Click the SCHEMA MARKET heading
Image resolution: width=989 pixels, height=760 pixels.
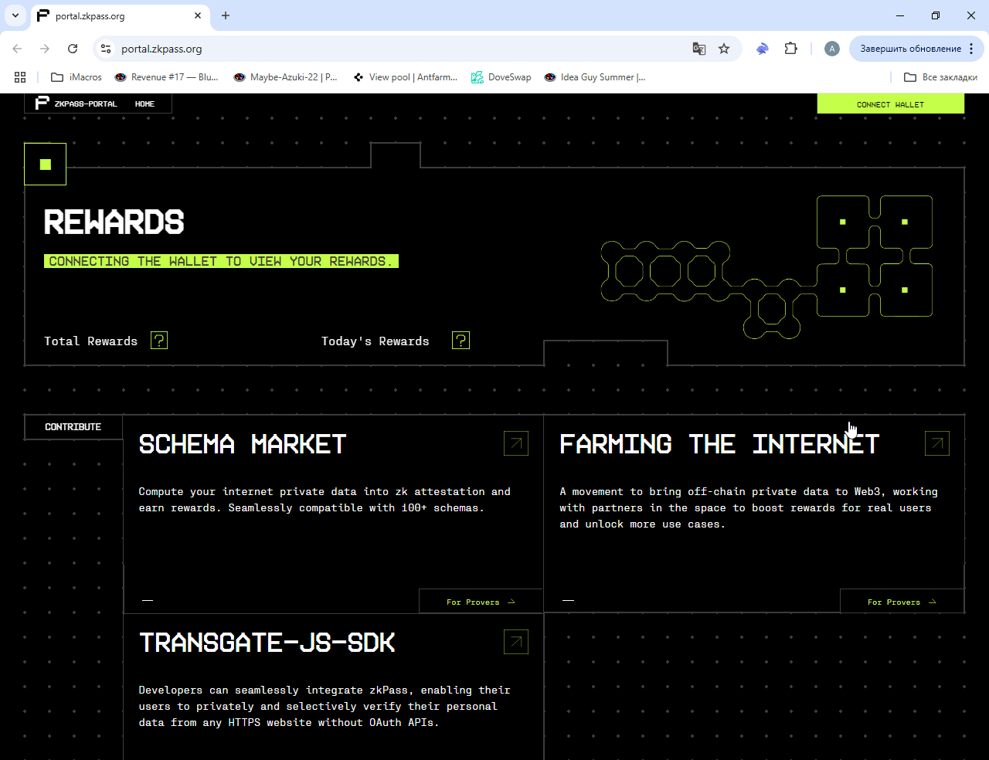(243, 444)
